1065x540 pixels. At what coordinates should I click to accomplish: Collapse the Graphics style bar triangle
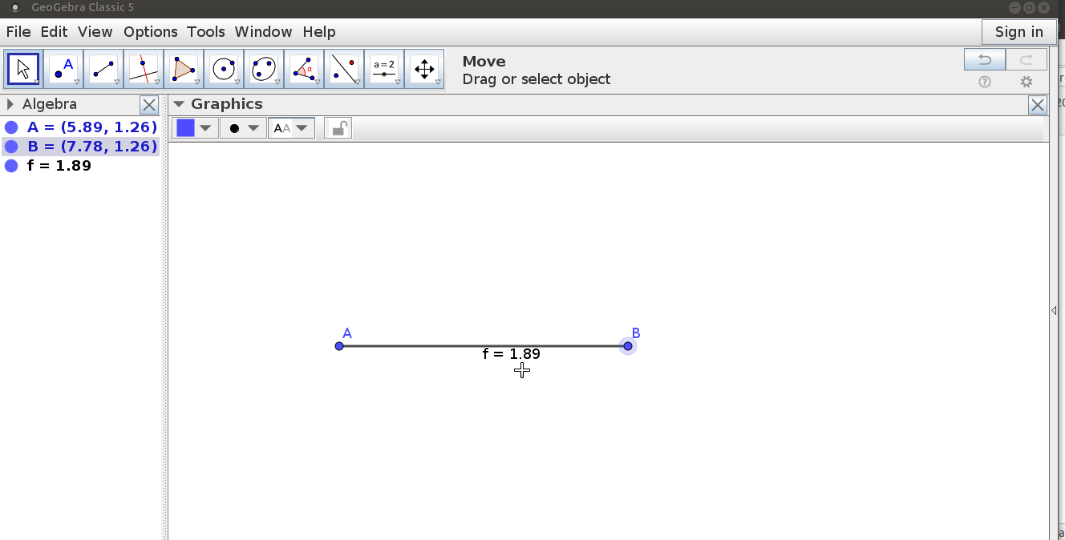pyautogui.click(x=179, y=104)
